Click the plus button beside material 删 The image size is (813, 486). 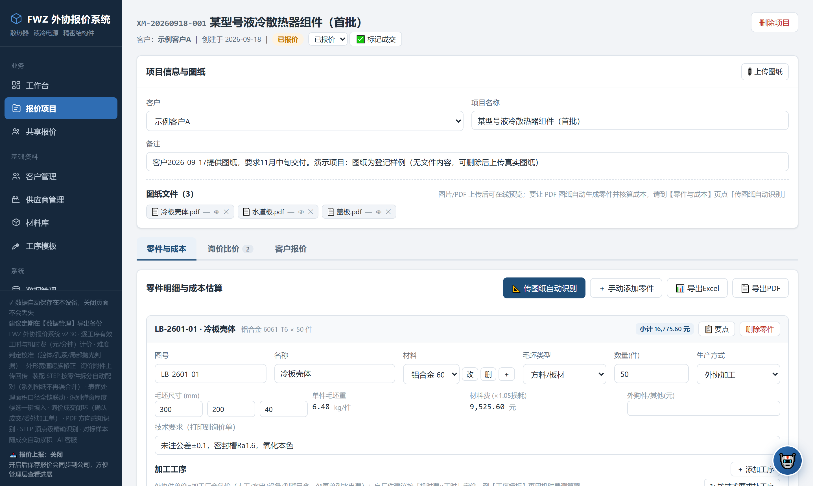pyautogui.click(x=506, y=374)
